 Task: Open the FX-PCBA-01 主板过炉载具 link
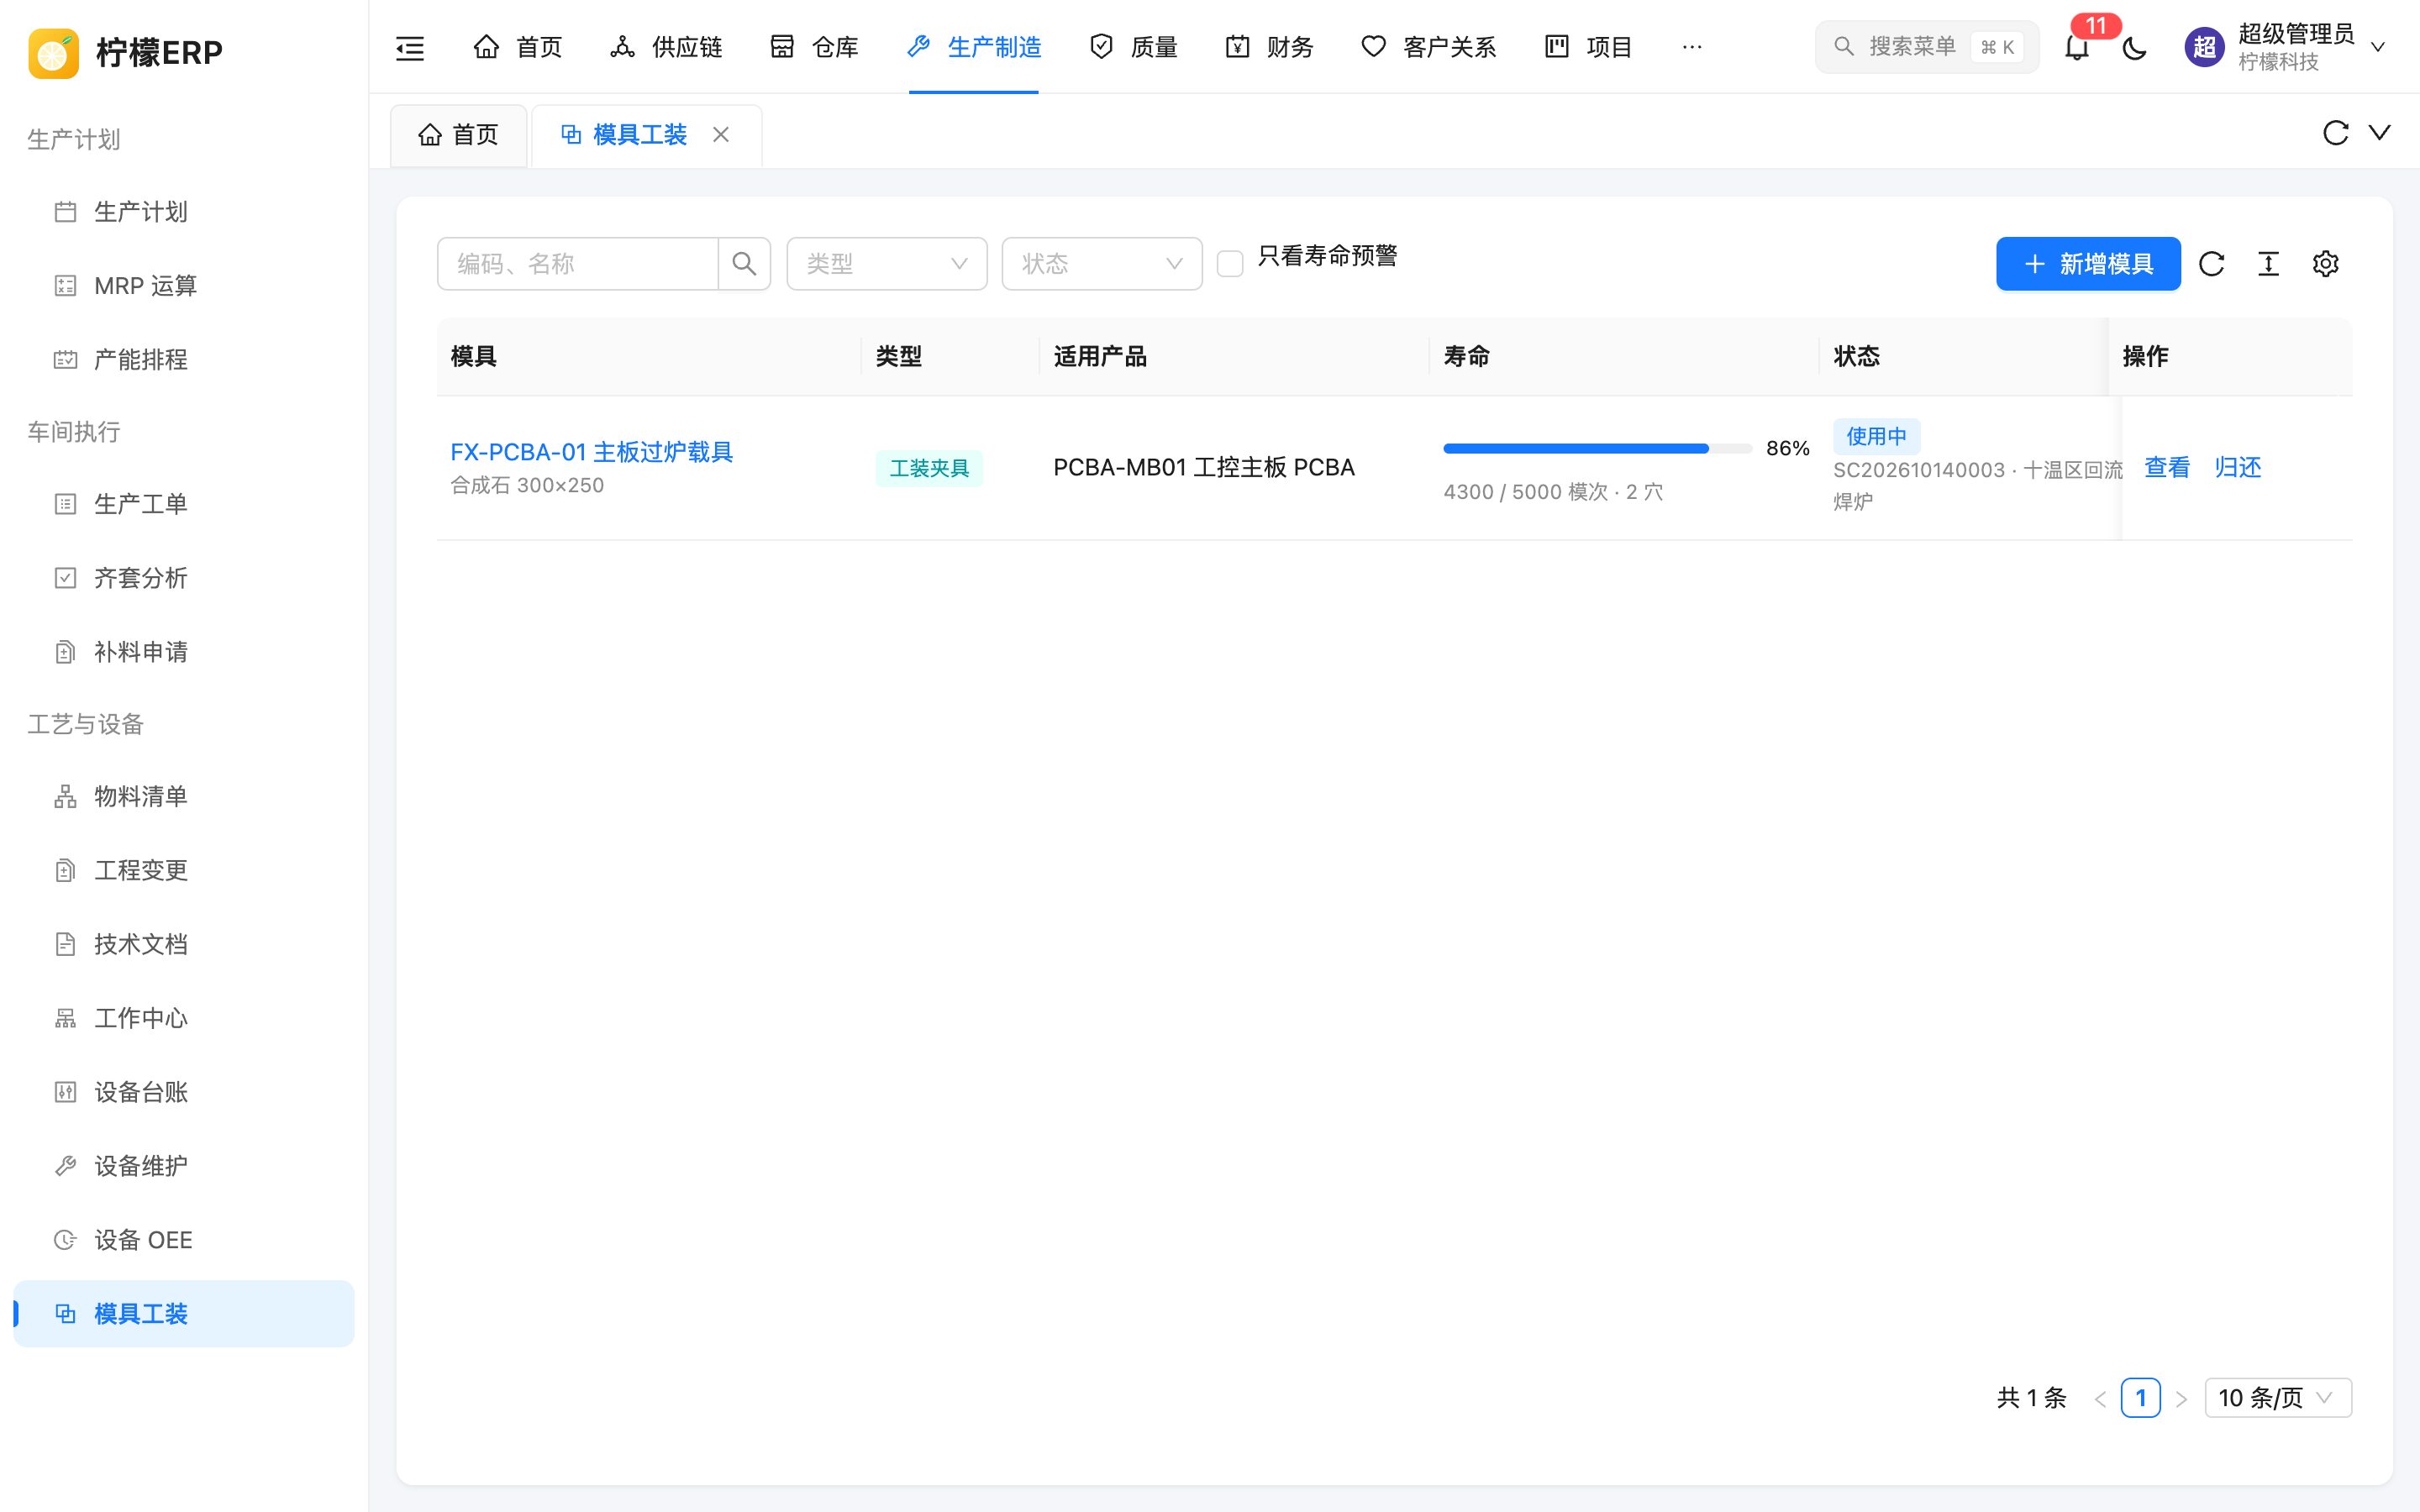[x=591, y=452]
